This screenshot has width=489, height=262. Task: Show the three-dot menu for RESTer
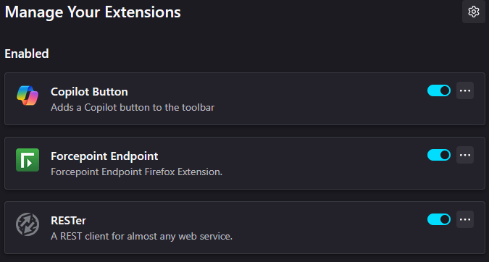(465, 219)
